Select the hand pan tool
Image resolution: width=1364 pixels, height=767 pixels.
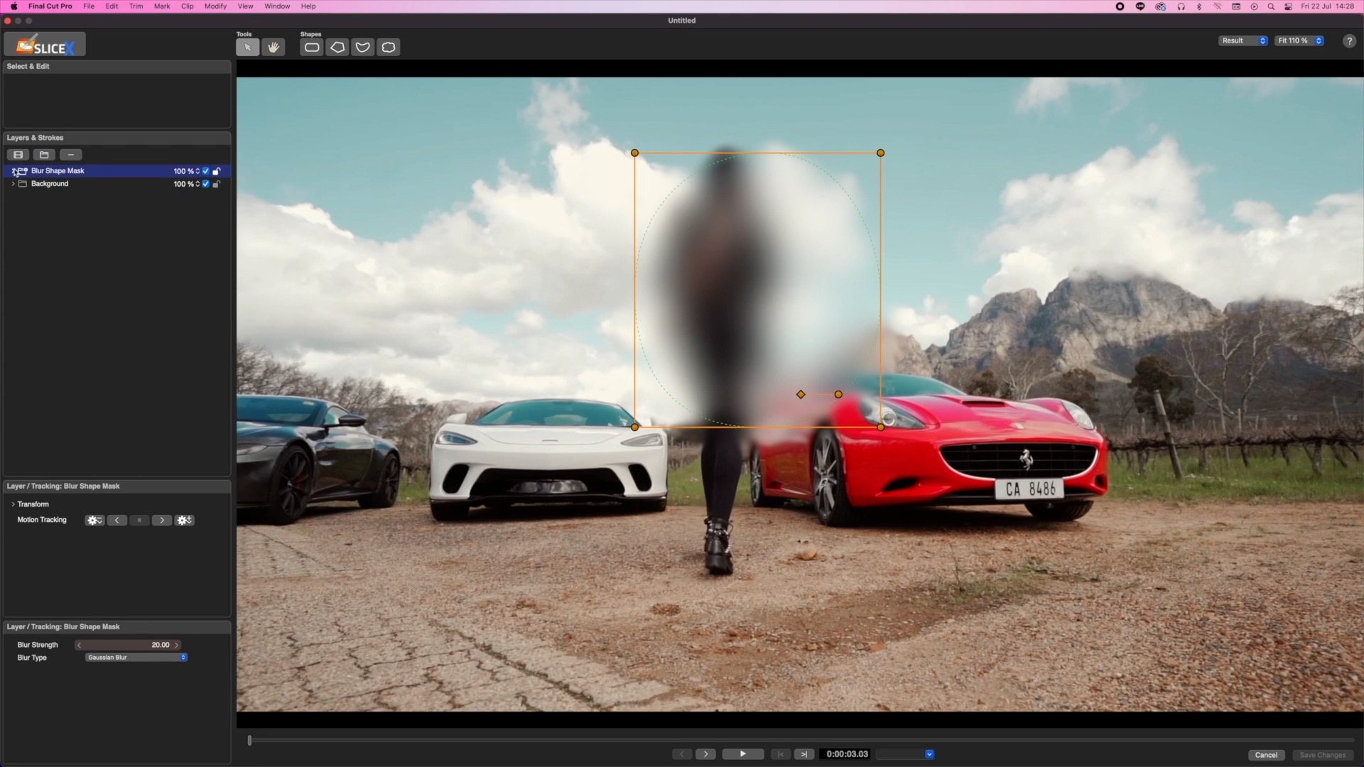point(273,48)
